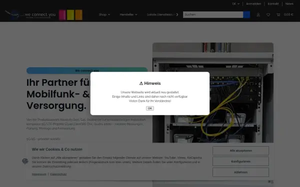
Task: Focus the Suchen search field
Action: 213,14
